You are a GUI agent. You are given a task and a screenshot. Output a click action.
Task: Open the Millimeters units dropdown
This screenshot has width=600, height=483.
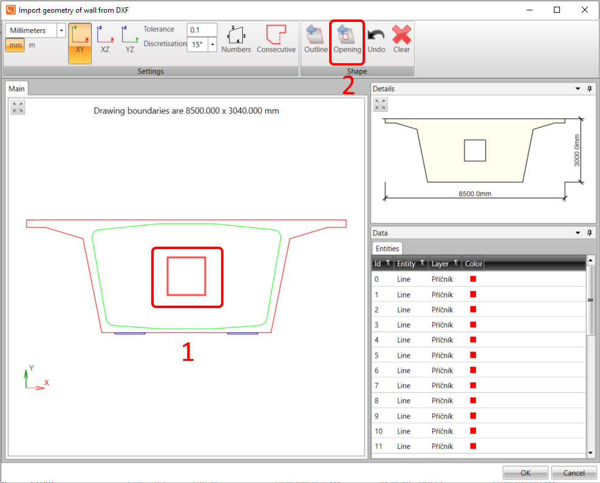61,30
